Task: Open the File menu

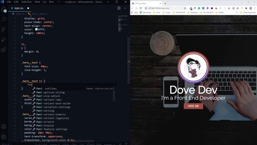Action: point(9,2)
